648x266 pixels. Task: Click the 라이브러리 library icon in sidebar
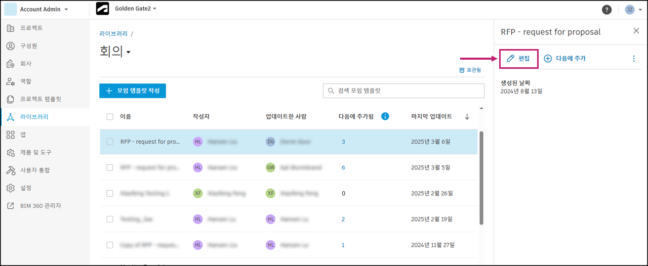click(10, 117)
